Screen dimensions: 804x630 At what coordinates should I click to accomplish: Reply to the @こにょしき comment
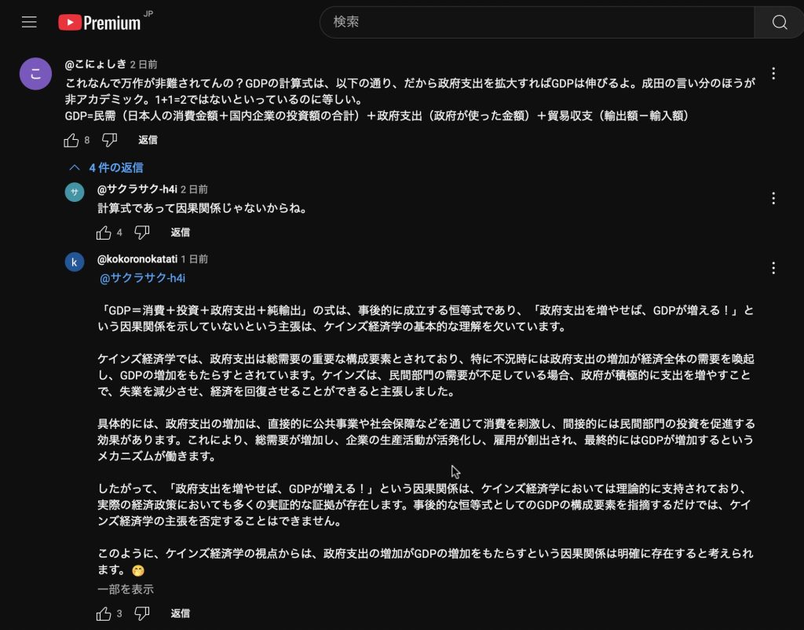[148, 140]
